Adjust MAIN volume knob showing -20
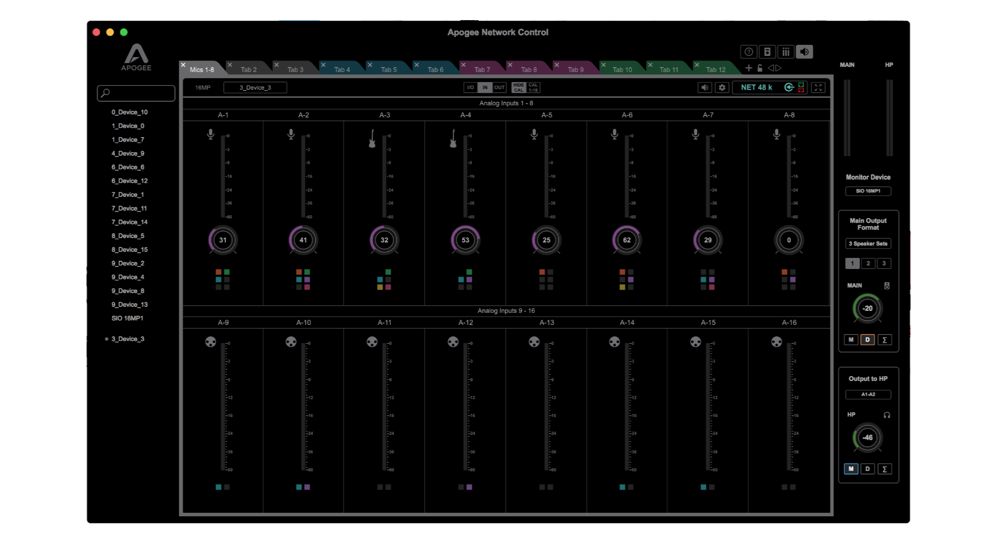997x544 pixels. pos(867,308)
